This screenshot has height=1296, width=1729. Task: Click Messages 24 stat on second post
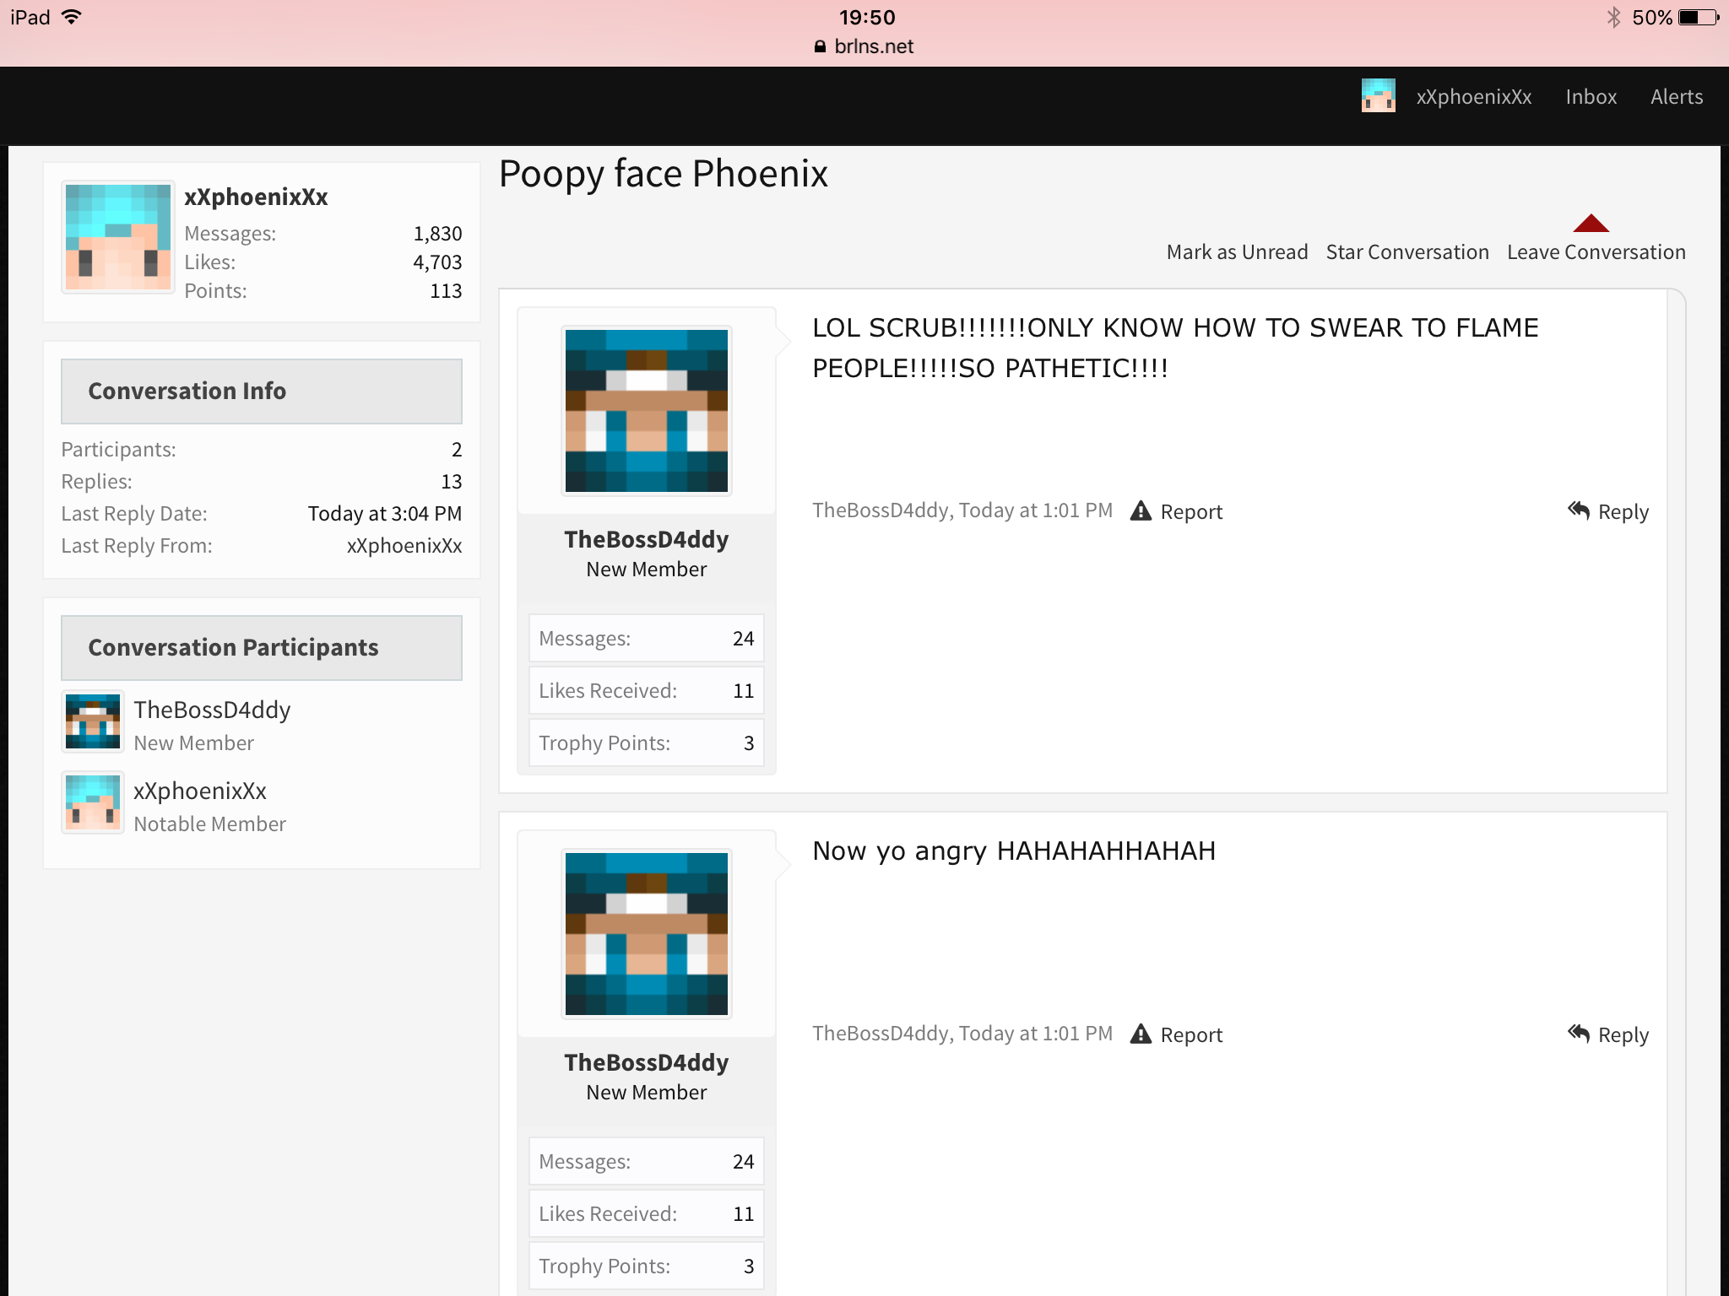point(647,1162)
